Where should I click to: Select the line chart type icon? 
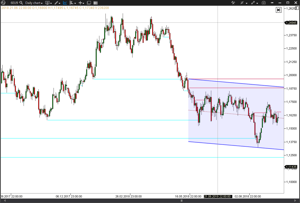(x=64, y=3)
